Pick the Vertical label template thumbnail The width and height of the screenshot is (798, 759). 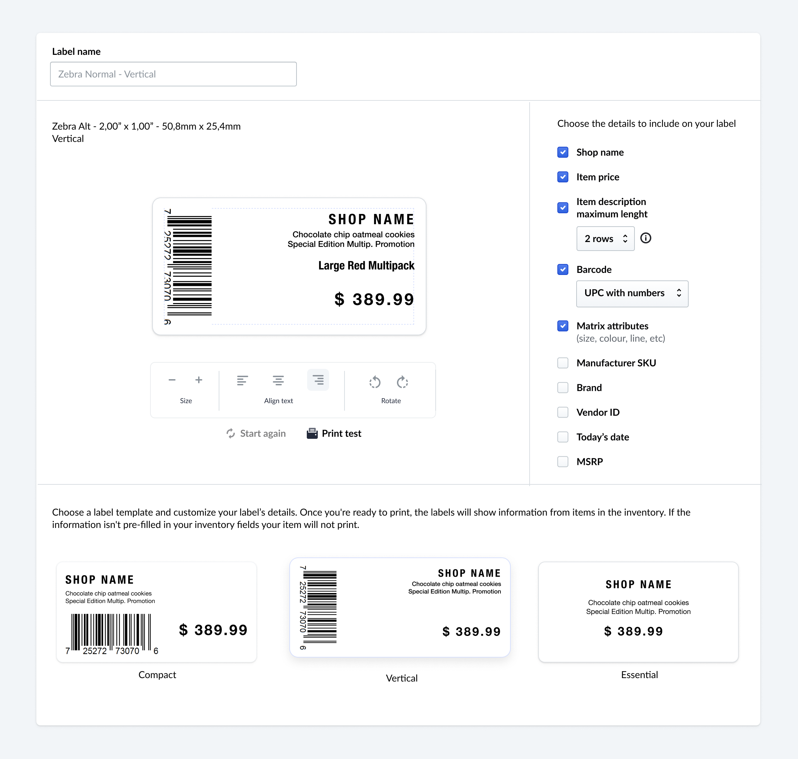click(x=400, y=607)
